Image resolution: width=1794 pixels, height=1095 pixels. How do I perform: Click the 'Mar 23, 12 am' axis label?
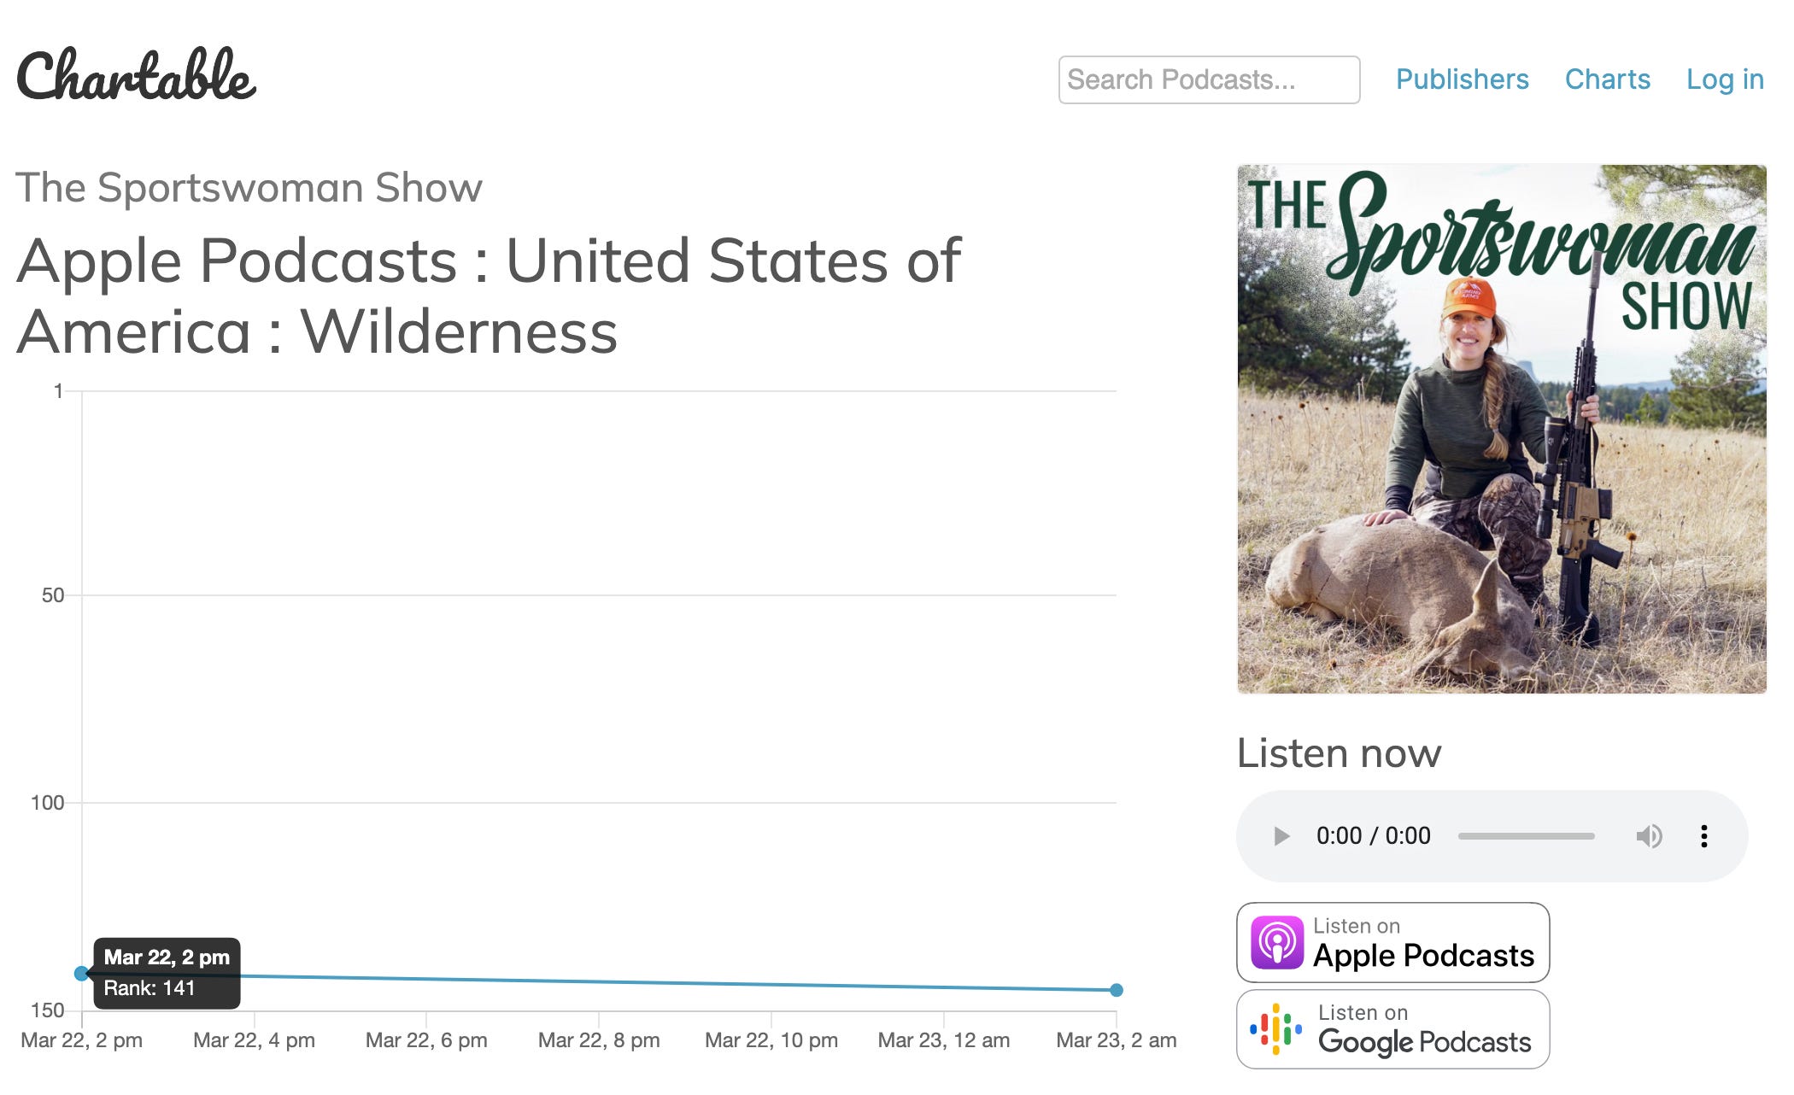[944, 1039]
